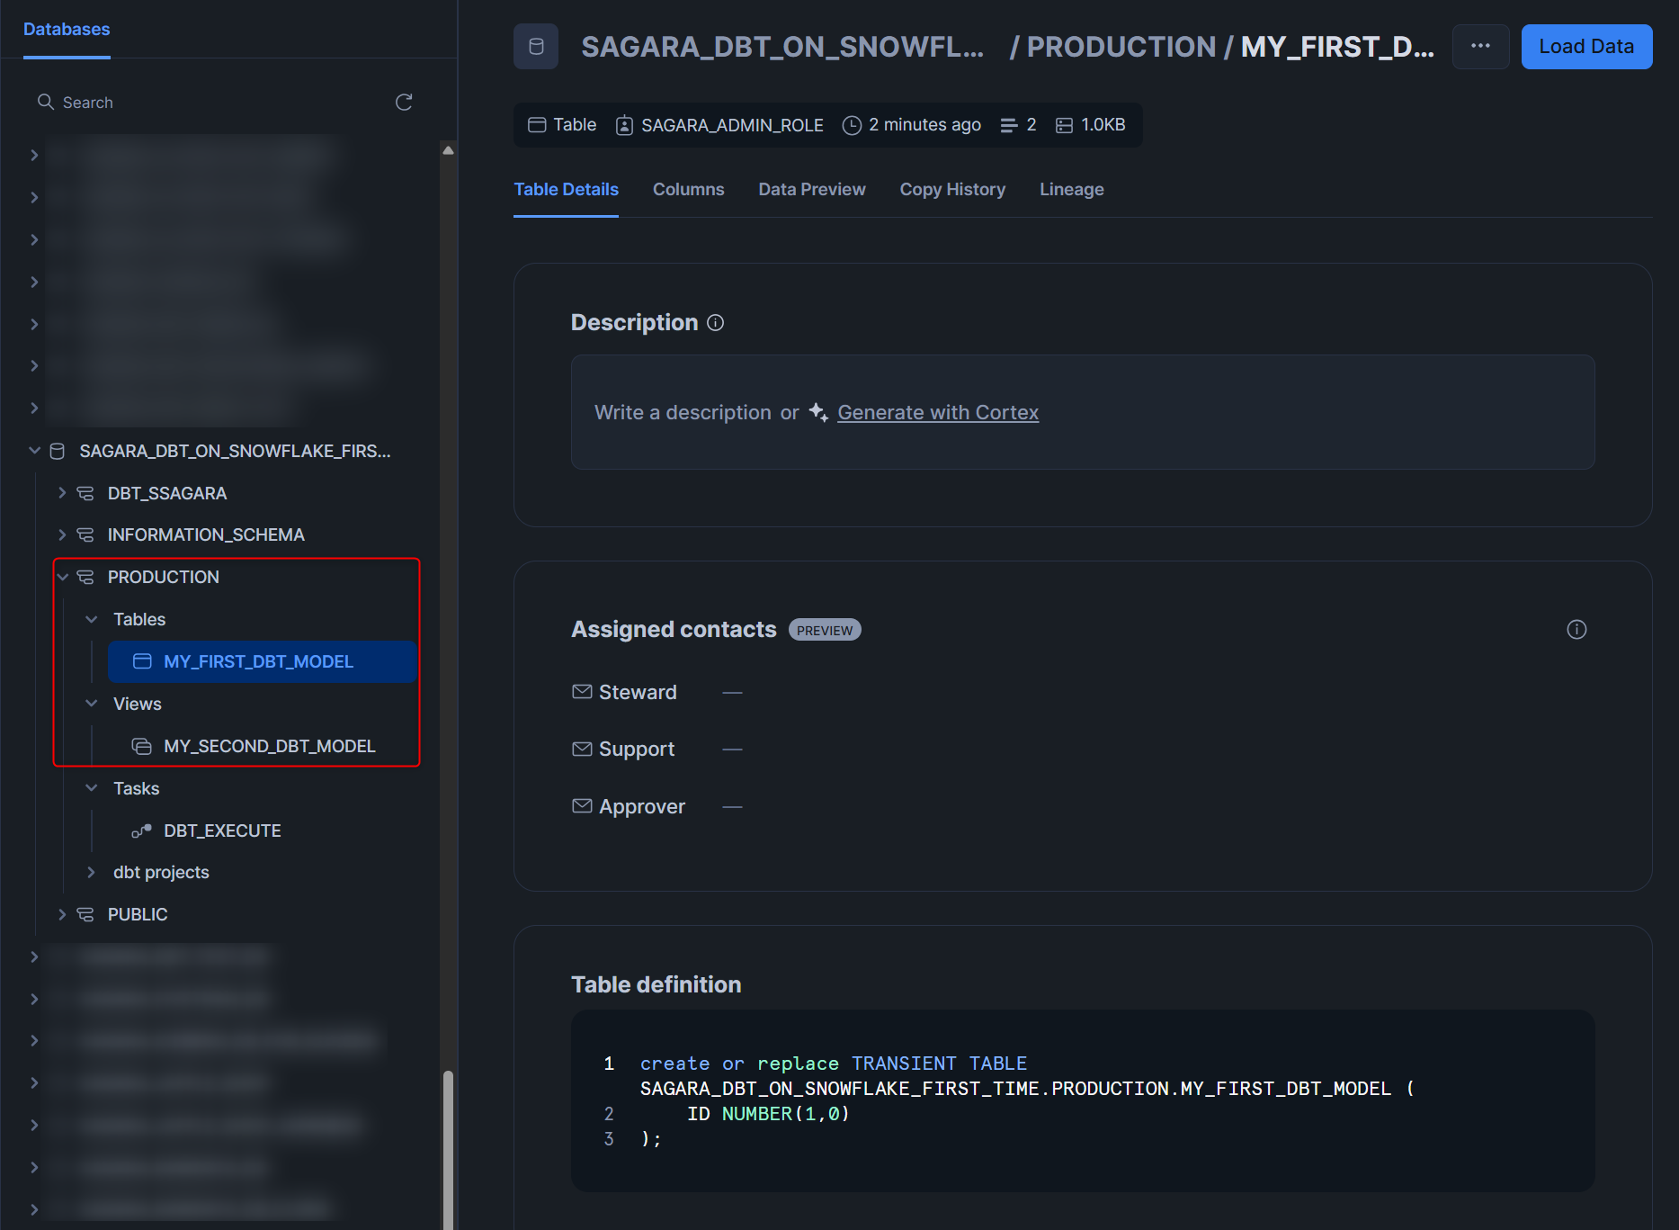Click the SAGARA_ADMIN_ROLE owner text
Image resolution: width=1679 pixels, height=1230 pixels.
732,125
